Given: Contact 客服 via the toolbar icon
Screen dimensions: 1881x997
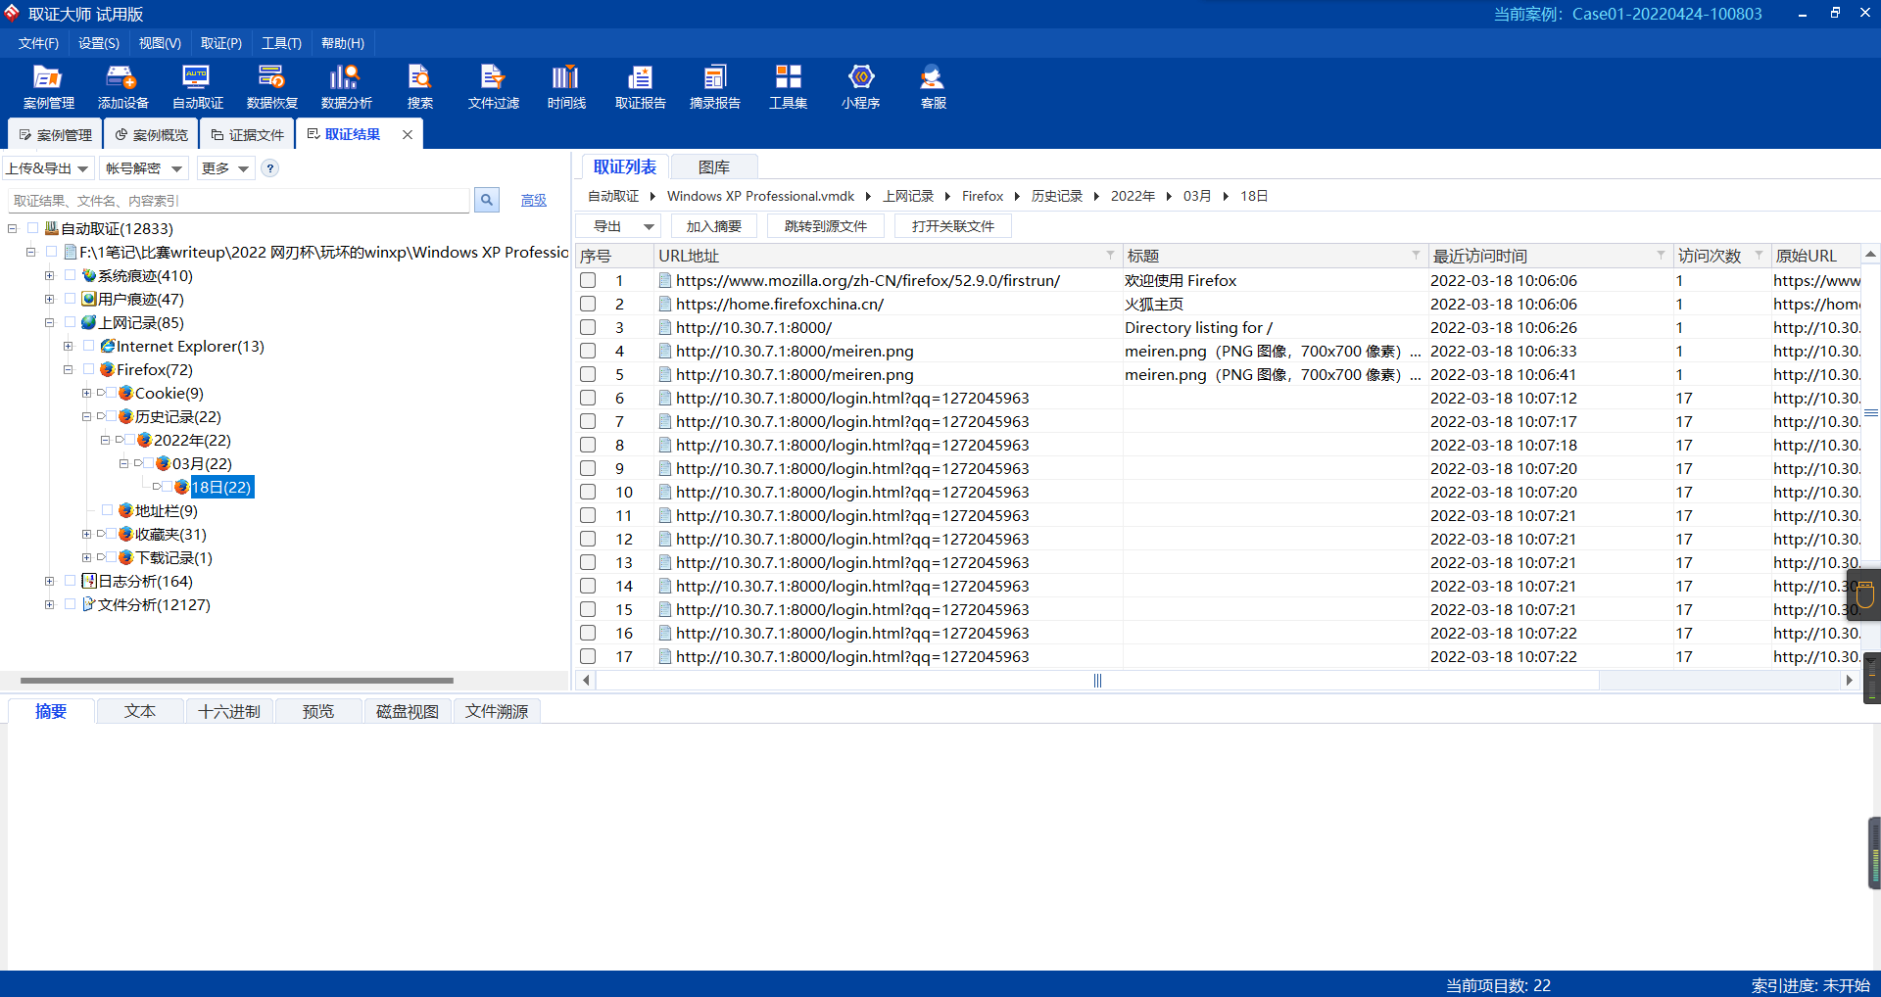Looking at the screenshot, I should pos(933,87).
